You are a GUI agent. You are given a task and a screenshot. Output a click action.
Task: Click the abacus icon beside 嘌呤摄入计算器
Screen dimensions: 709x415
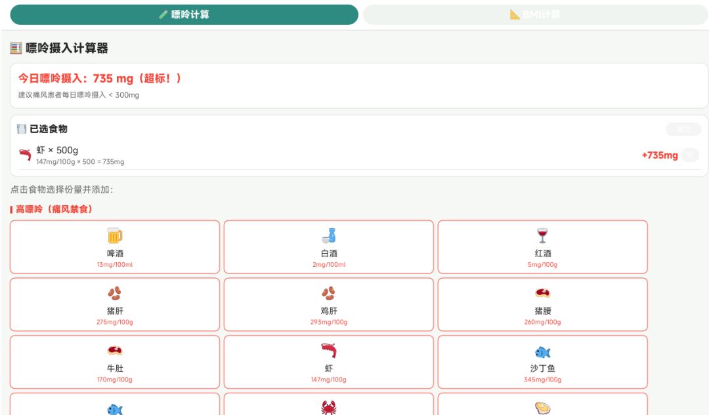click(16, 48)
